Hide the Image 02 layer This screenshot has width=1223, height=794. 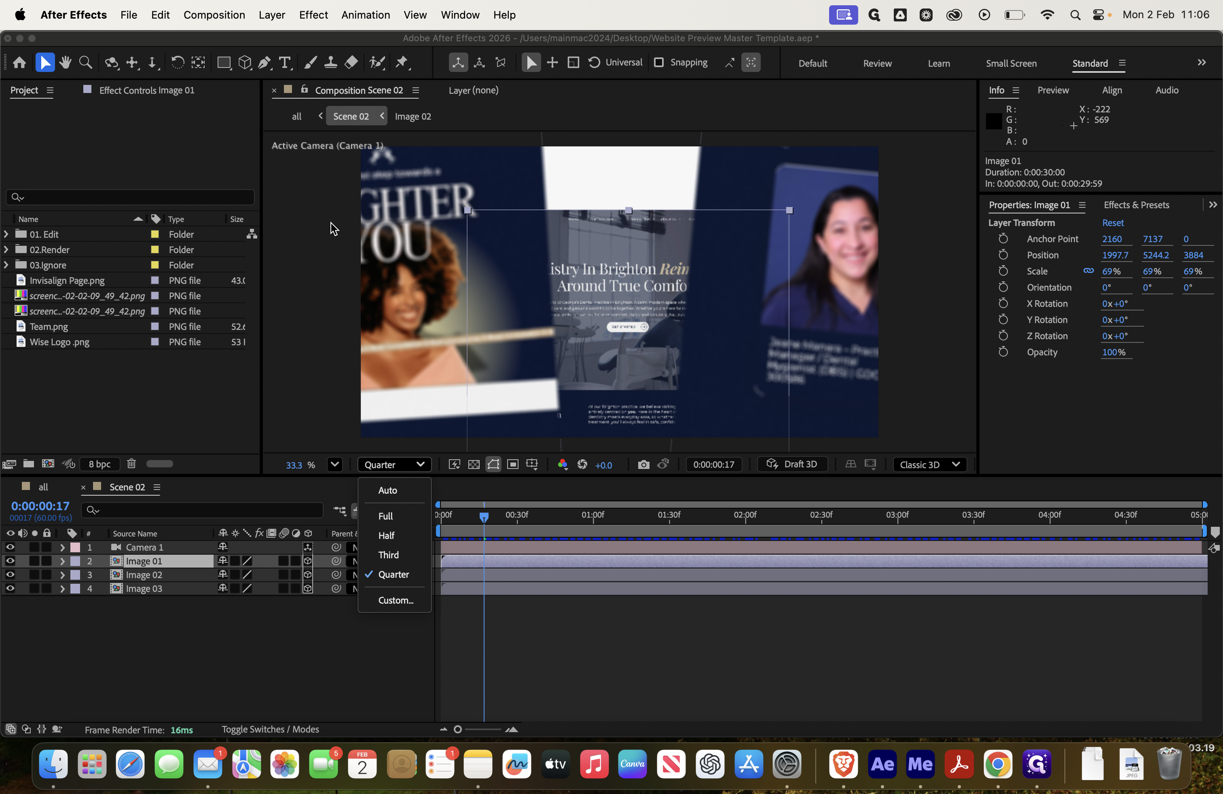pos(10,575)
